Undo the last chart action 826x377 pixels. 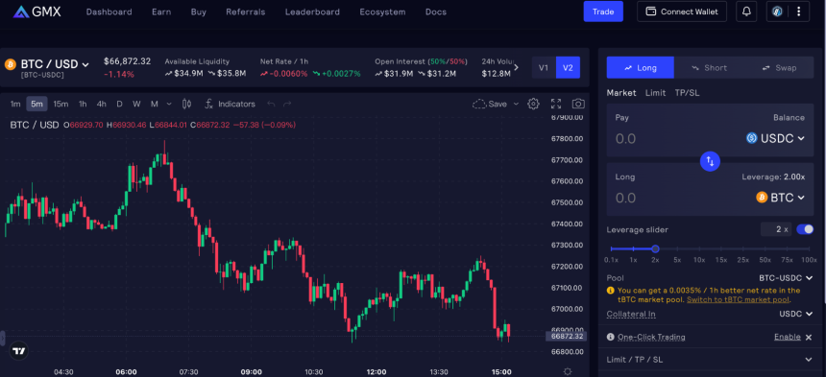tap(271, 105)
